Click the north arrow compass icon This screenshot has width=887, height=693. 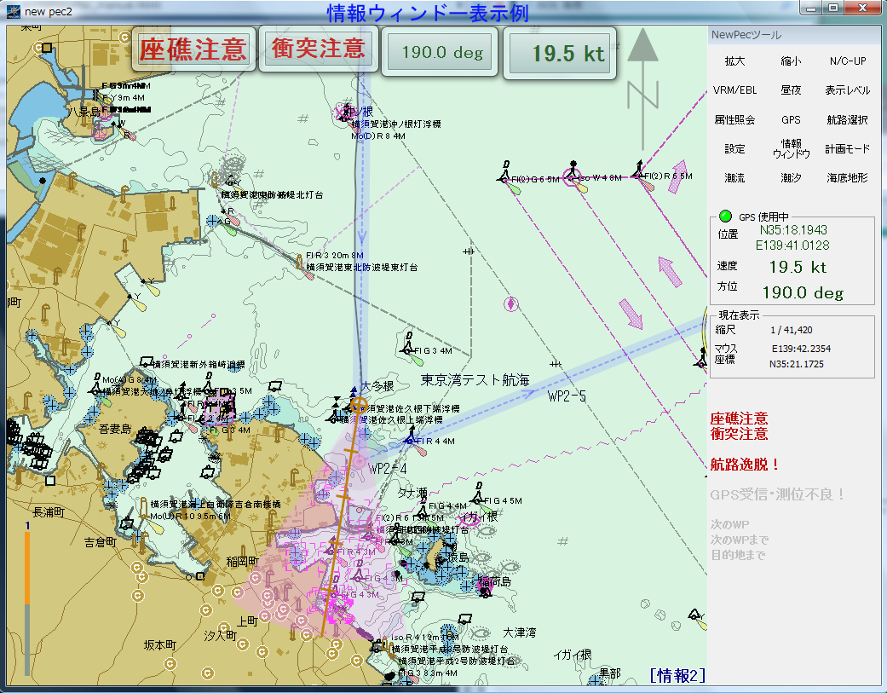click(642, 90)
